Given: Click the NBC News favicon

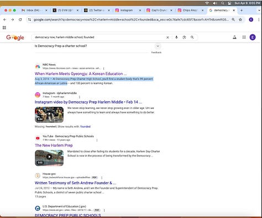Looking at the screenshot, I should [38, 66].
